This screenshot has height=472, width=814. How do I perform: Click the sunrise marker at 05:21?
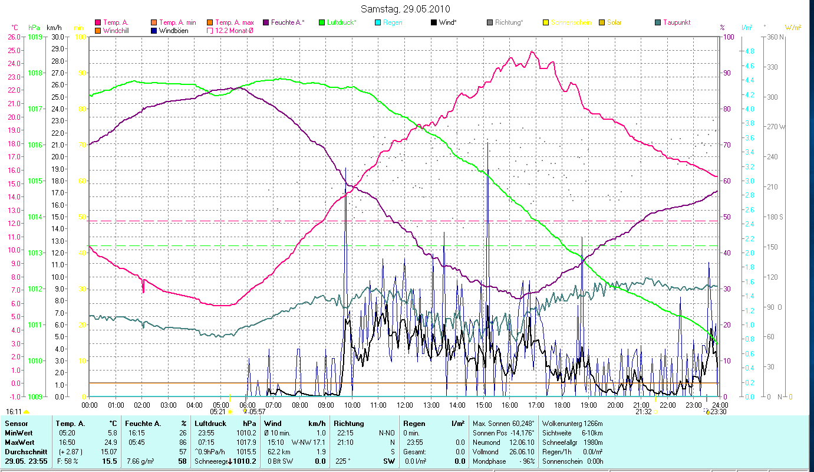pyautogui.click(x=230, y=411)
